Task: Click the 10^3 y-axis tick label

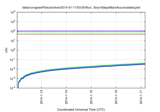Action: click(13, 22)
